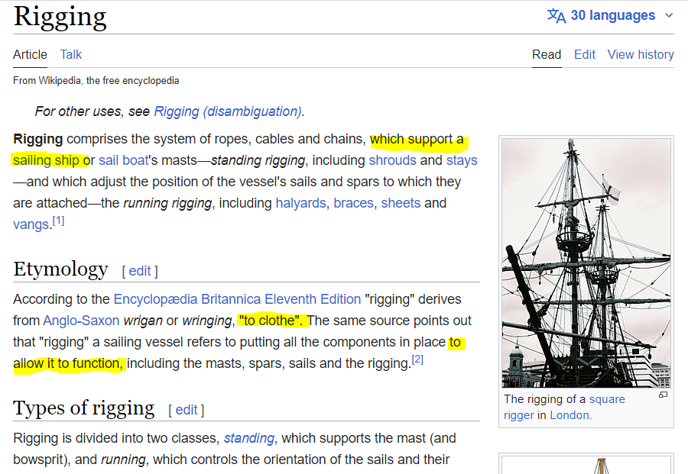The height and width of the screenshot is (474, 688).
Task: Follow the shrouds link
Action: (393, 160)
